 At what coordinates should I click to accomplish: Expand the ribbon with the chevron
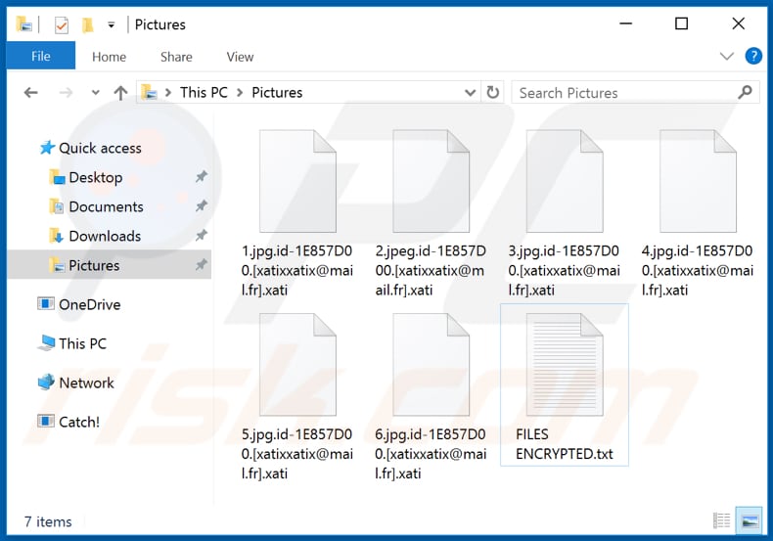point(727,57)
